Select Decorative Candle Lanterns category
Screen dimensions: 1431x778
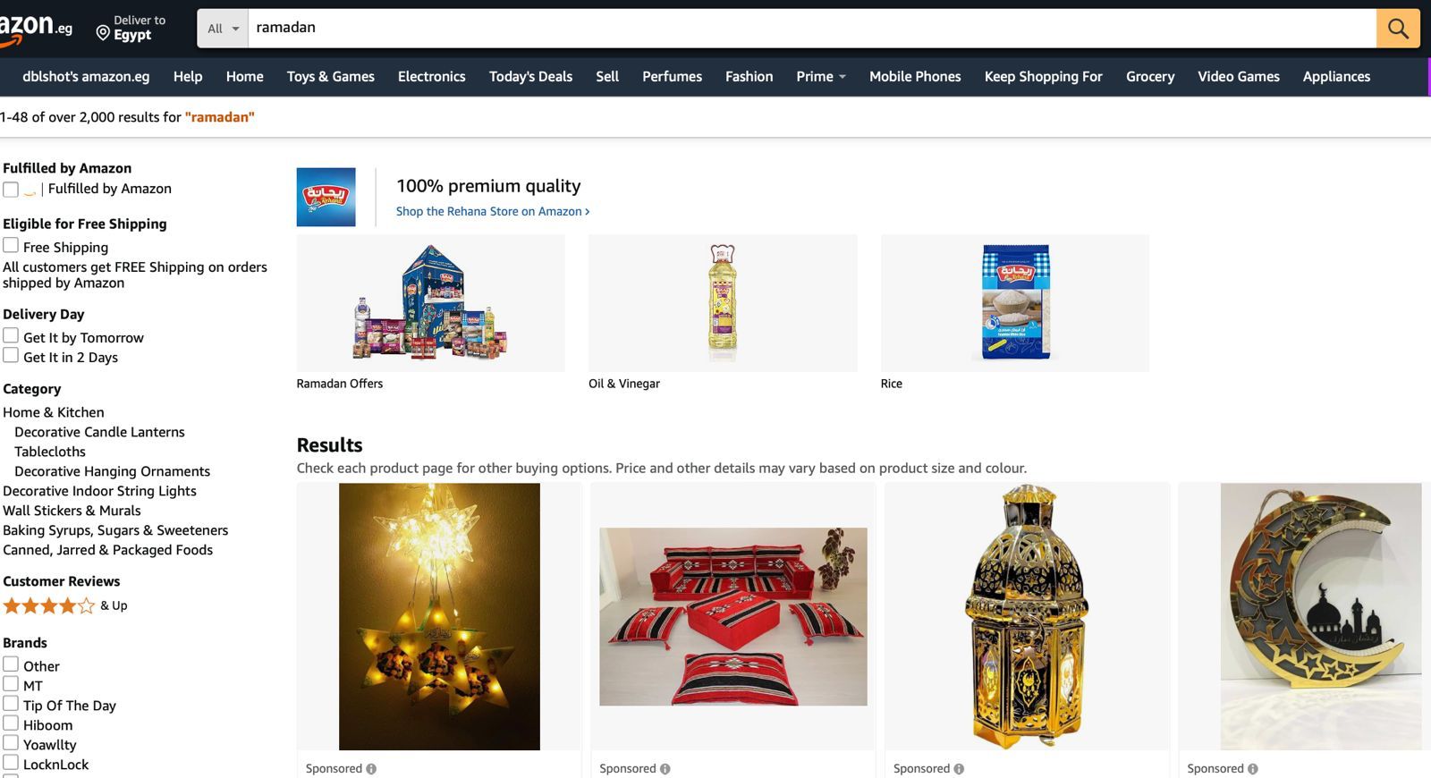99,432
